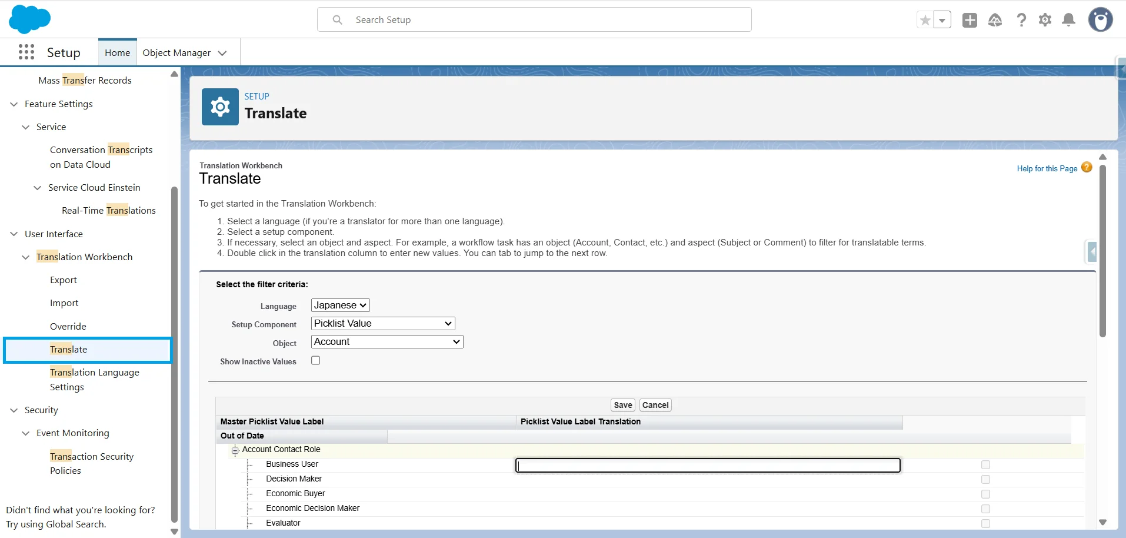
Task: Click the main page vertical scrollbar thumb
Action: tap(1102, 251)
